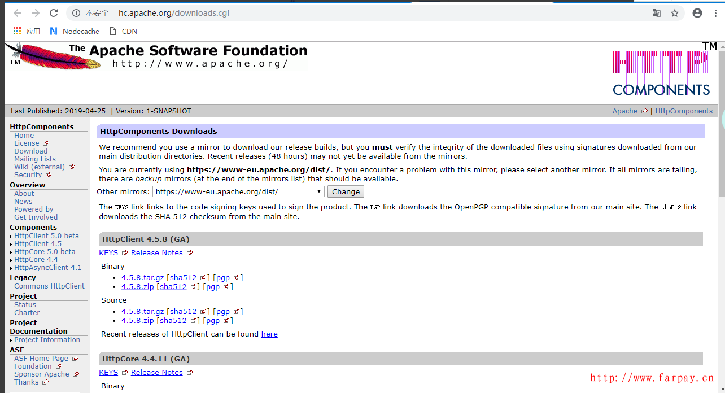Screen dimensions: 725x393
Task: Click the browser back arrow
Action: (x=17, y=13)
